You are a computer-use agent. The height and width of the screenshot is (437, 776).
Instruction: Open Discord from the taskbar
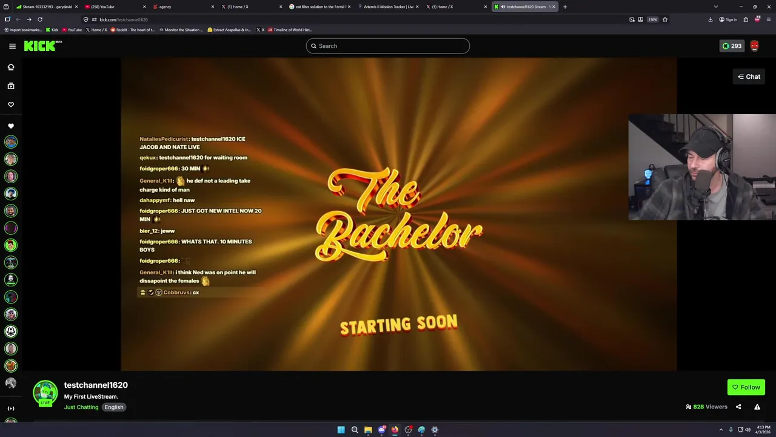pyautogui.click(x=381, y=430)
